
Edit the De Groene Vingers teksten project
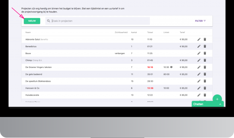click(x=199, y=67)
